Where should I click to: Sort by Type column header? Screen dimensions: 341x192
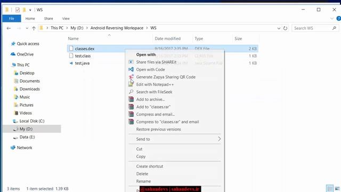coord(199,38)
